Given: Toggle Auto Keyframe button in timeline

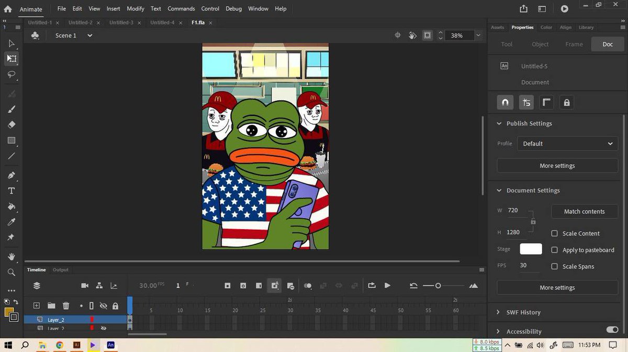Looking at the screenshot, I should point(274,286).
